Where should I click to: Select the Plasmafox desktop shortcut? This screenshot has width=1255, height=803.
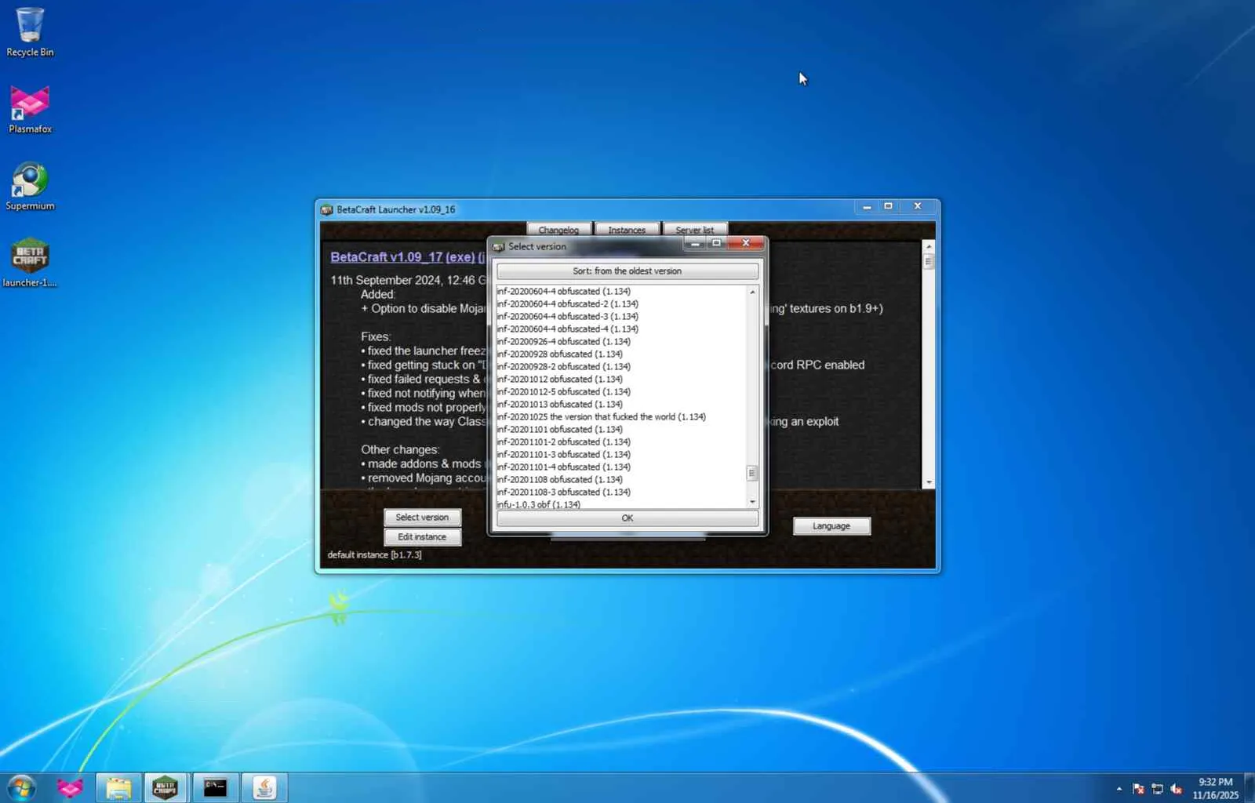[x=30, y=109]
